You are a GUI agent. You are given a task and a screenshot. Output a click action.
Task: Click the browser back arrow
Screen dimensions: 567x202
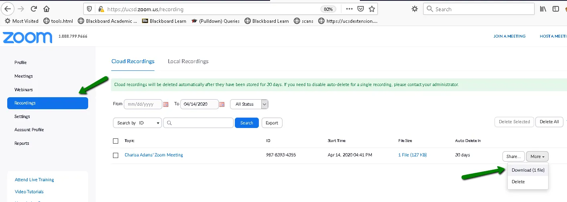(8, 9)
